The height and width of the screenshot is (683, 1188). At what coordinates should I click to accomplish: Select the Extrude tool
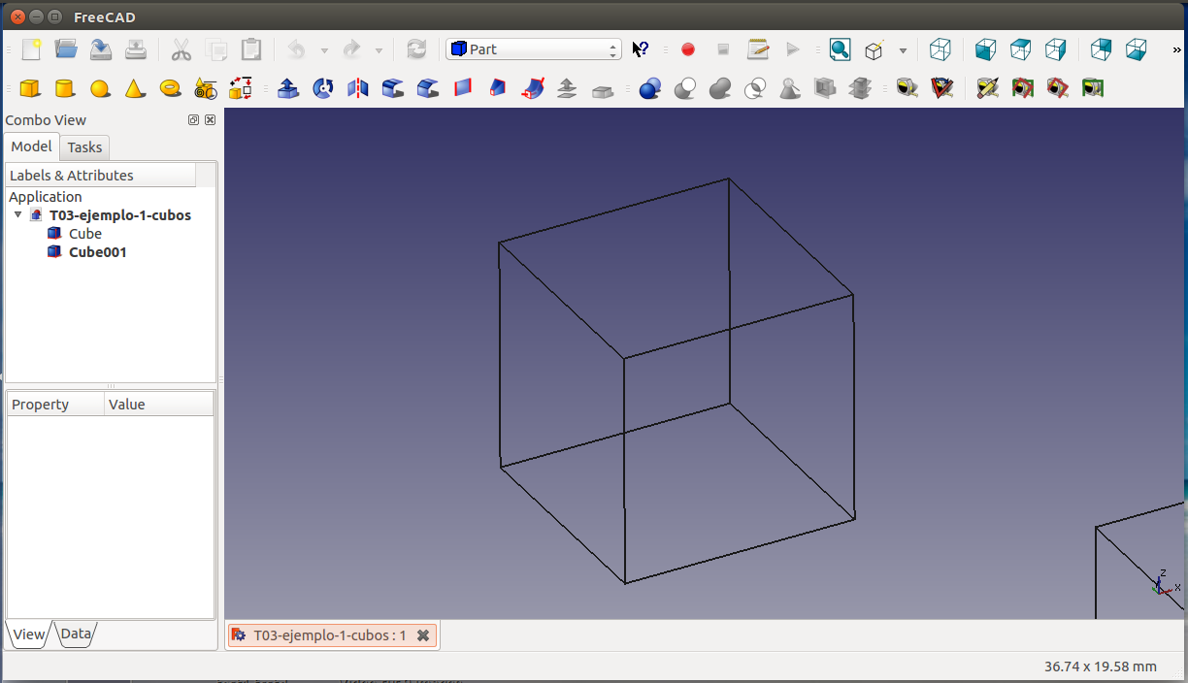click(x=288, y=89)
